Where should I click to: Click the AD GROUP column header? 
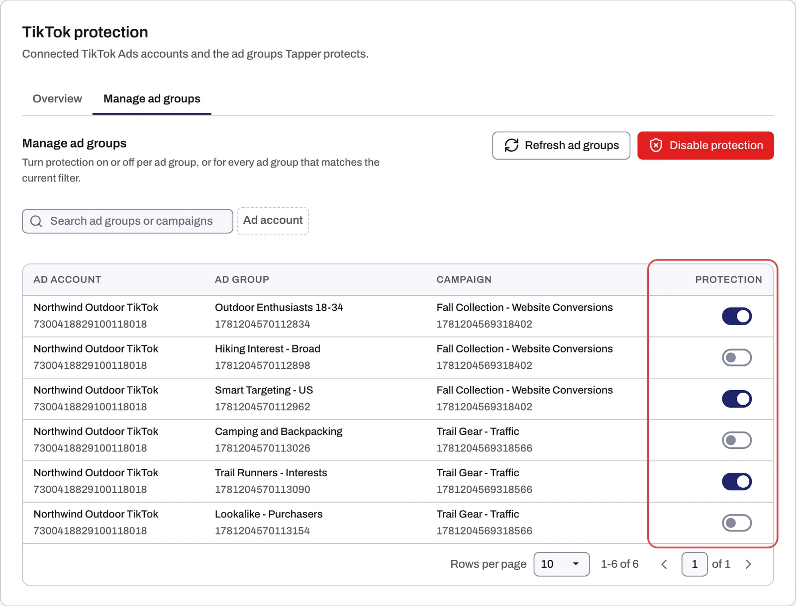pyautogui.click(x=242, y=279)
